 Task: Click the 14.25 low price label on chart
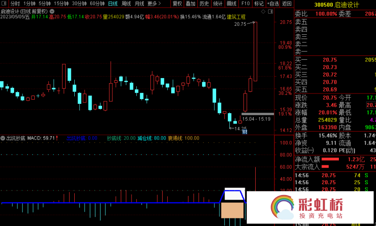coord(240,129)
